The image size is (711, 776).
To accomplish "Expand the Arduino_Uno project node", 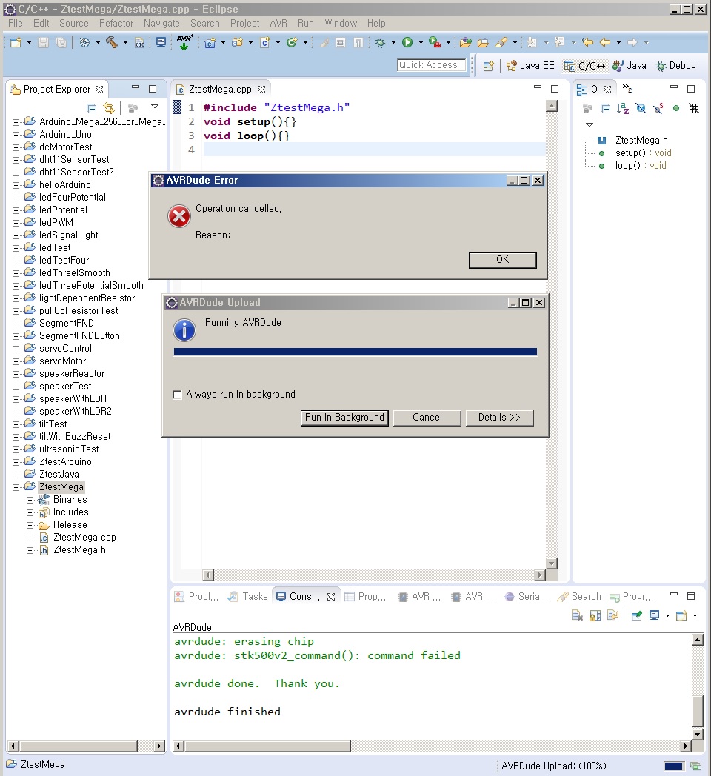I will 16,135.
